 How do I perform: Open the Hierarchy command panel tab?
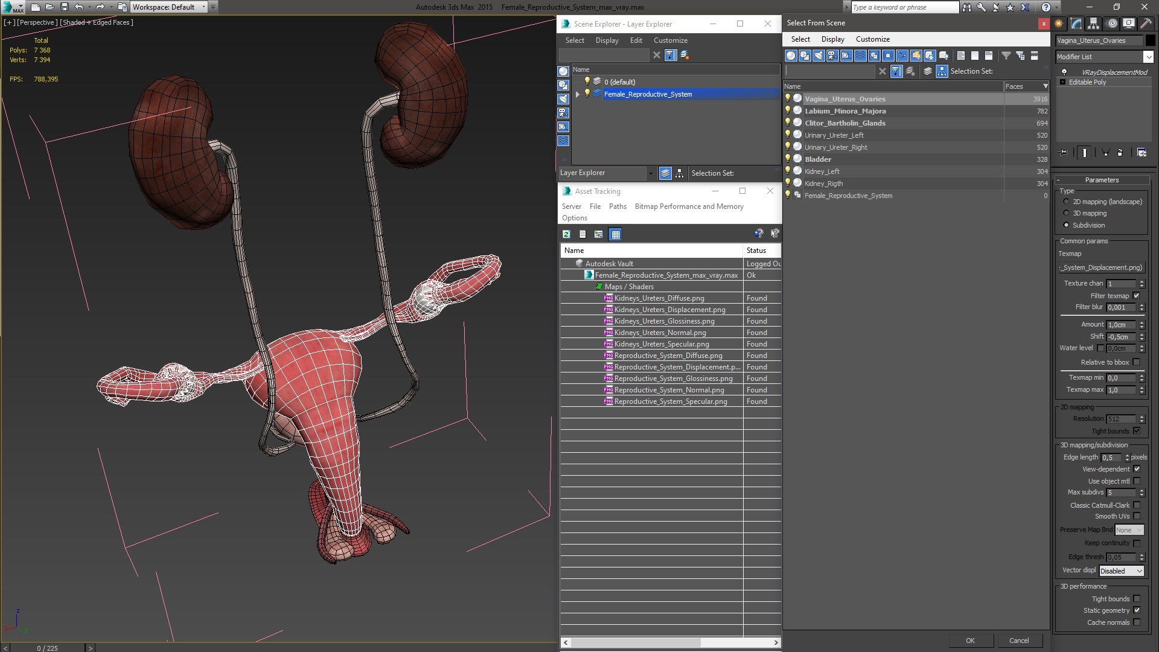pos(1094,24)
